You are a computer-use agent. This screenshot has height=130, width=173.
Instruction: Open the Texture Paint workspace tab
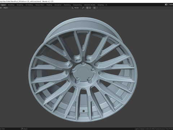(x=40, y=5)
